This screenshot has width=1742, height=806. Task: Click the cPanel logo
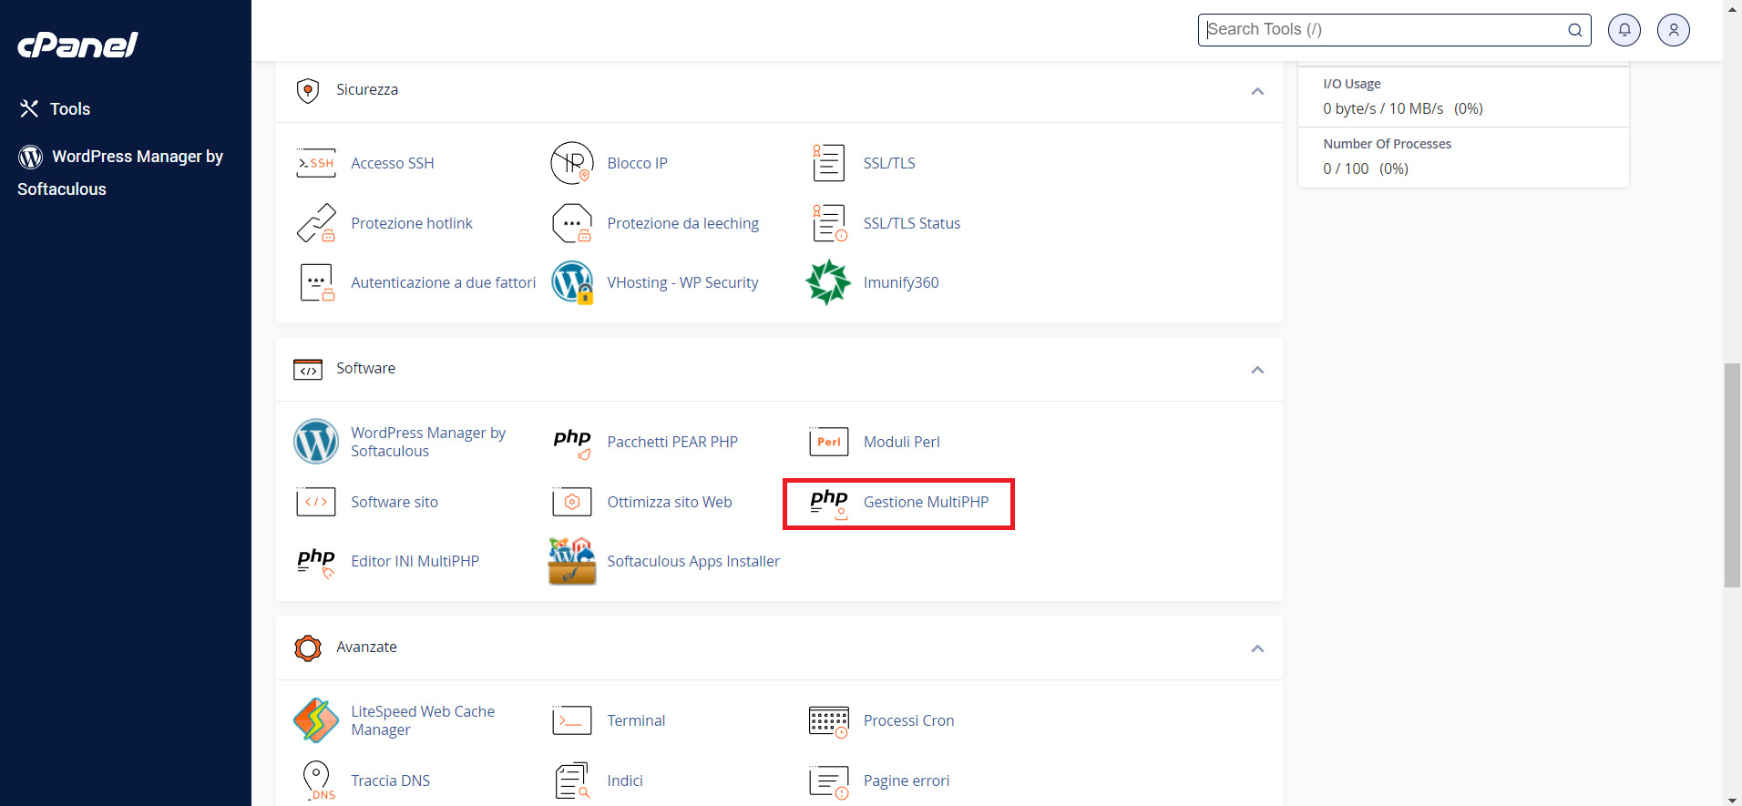tap(78, 45)
